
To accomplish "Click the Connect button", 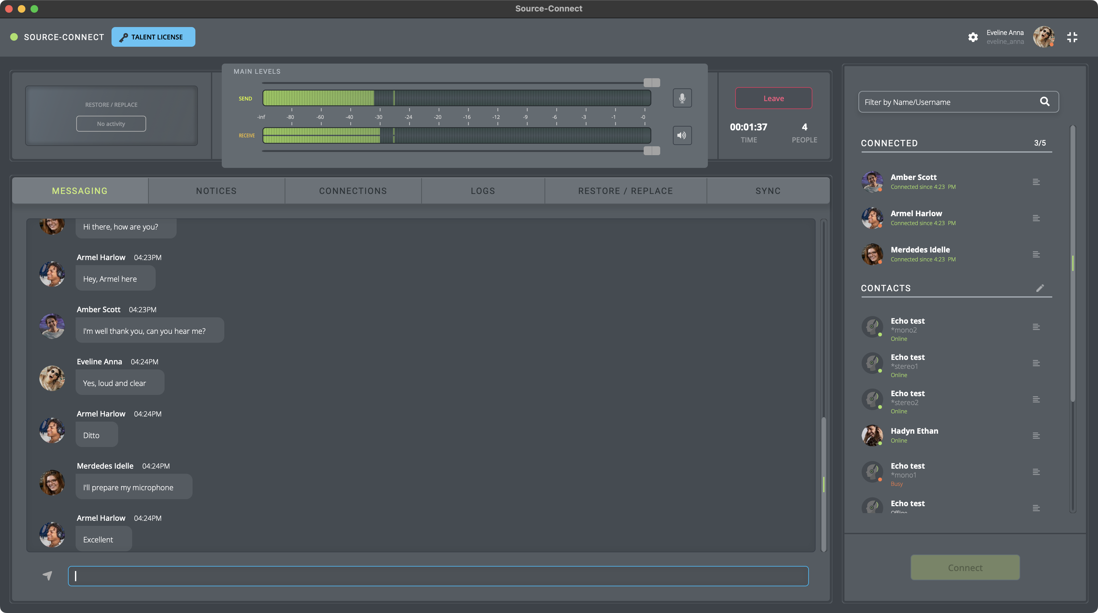I will point(965,567).
